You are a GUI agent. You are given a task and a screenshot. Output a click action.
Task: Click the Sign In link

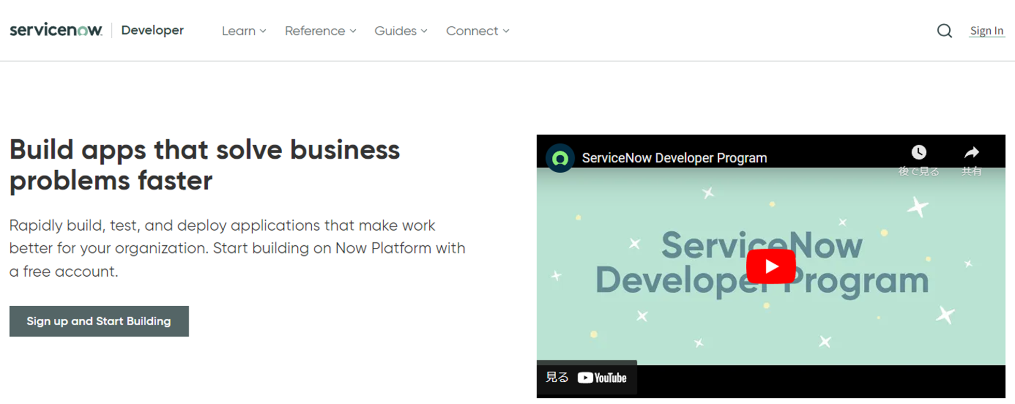click(x=987, y=31)
